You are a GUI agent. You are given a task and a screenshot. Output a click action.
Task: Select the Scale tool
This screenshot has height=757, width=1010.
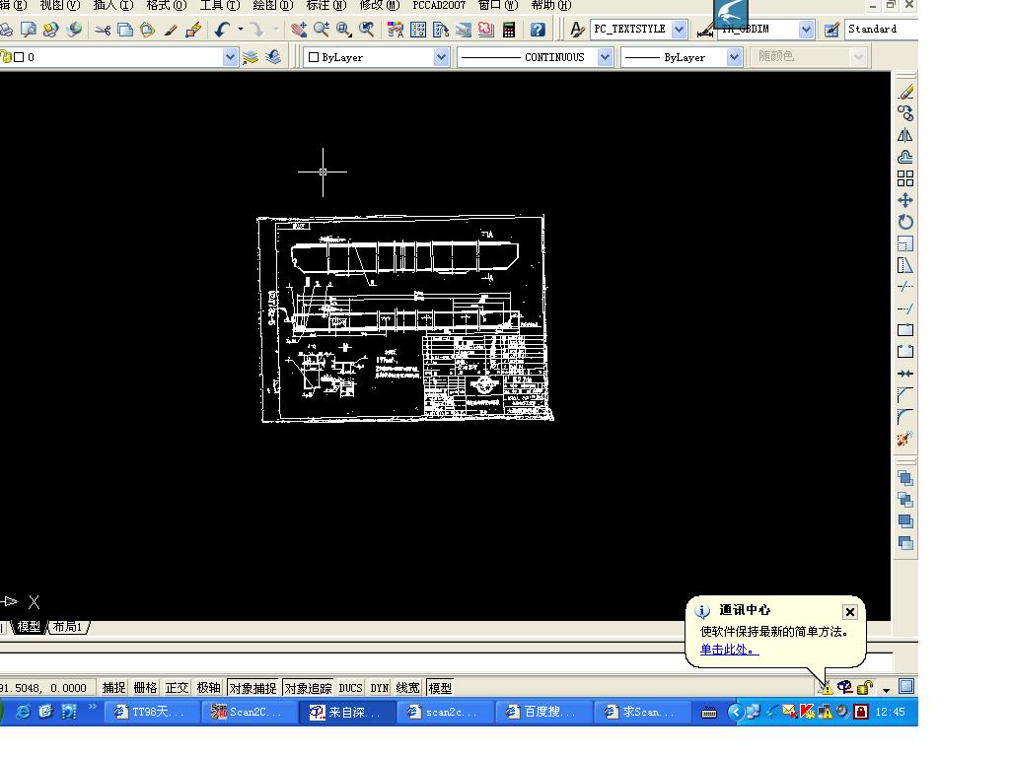(x=905, y=244)
